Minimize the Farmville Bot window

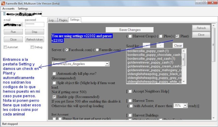[198, 2]
